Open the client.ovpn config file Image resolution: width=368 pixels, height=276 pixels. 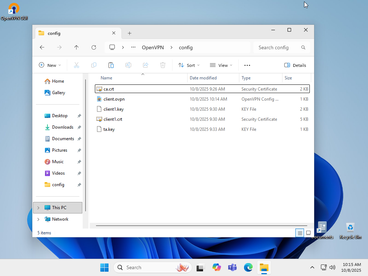click(x=114, y=99)
